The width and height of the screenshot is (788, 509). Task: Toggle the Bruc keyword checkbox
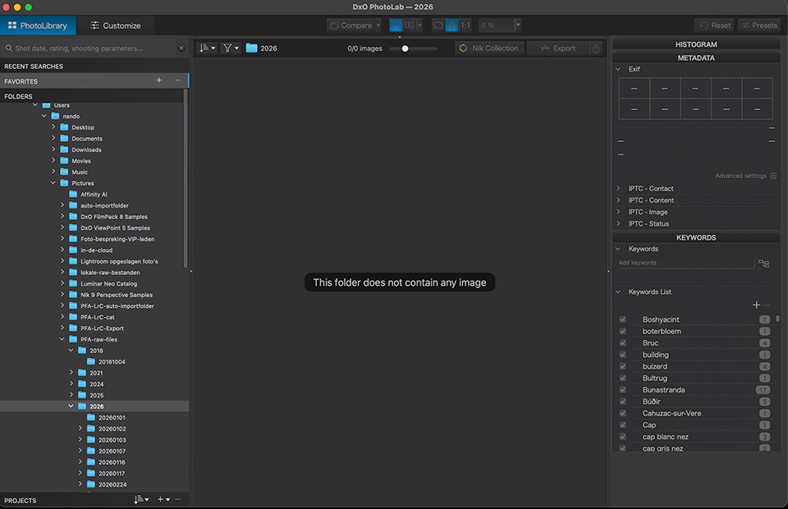coord(623,342)
